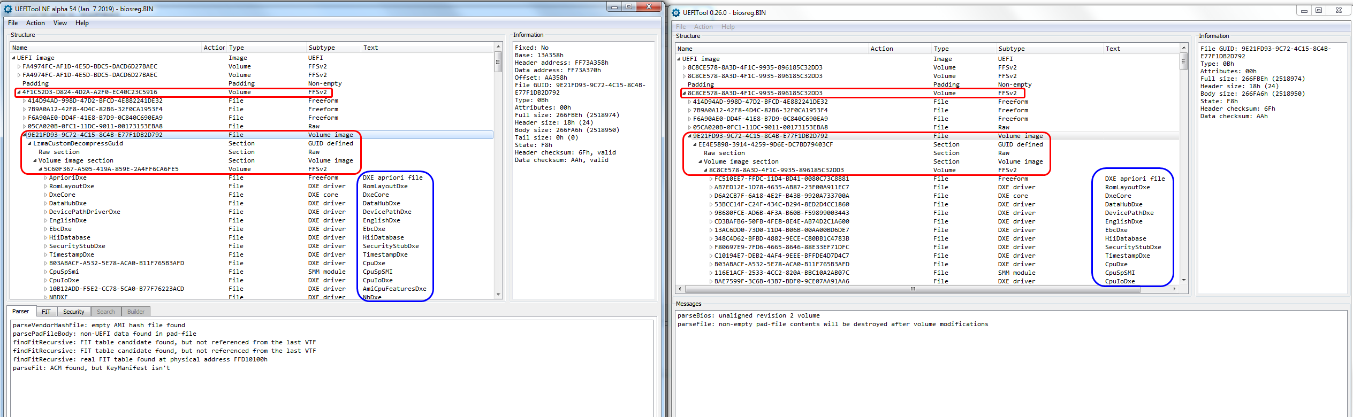Click the Name column header in UEFITool NE
The image size is (1353, 417).
coord(106,48)
